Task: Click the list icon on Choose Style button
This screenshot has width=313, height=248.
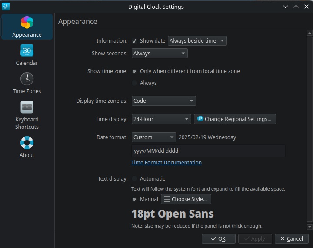Action: [x=167, y=199]
